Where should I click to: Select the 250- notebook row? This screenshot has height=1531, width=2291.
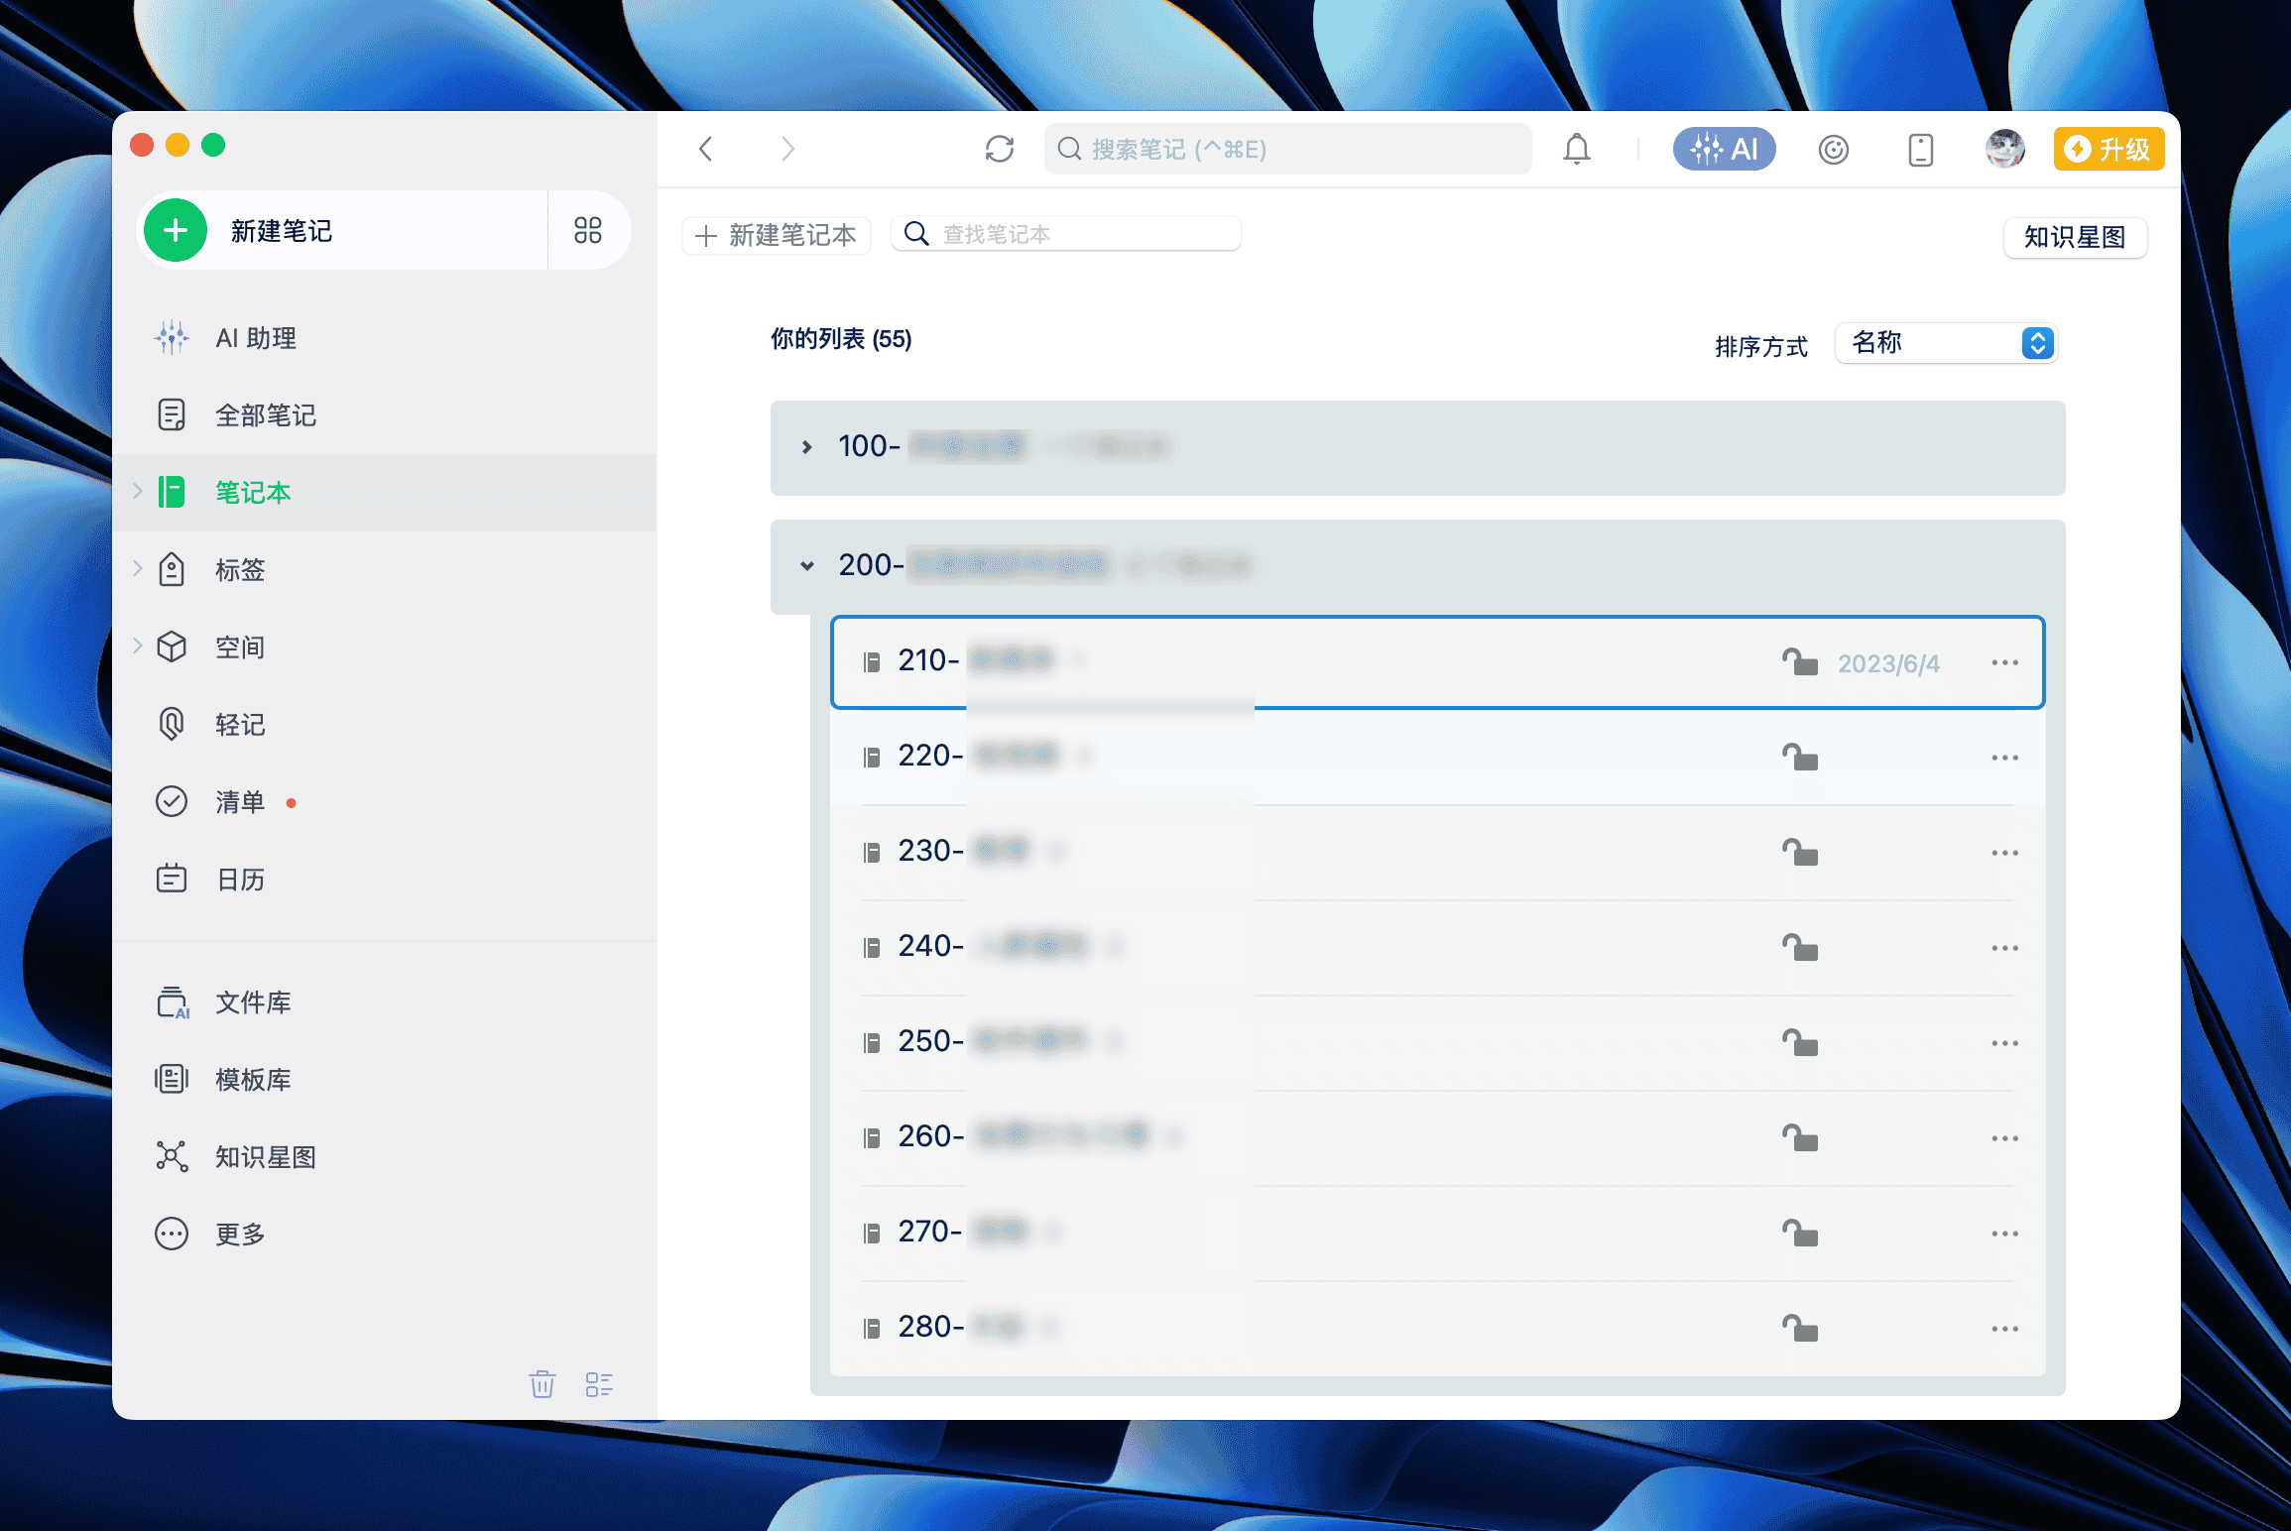coord(1437,1042)
